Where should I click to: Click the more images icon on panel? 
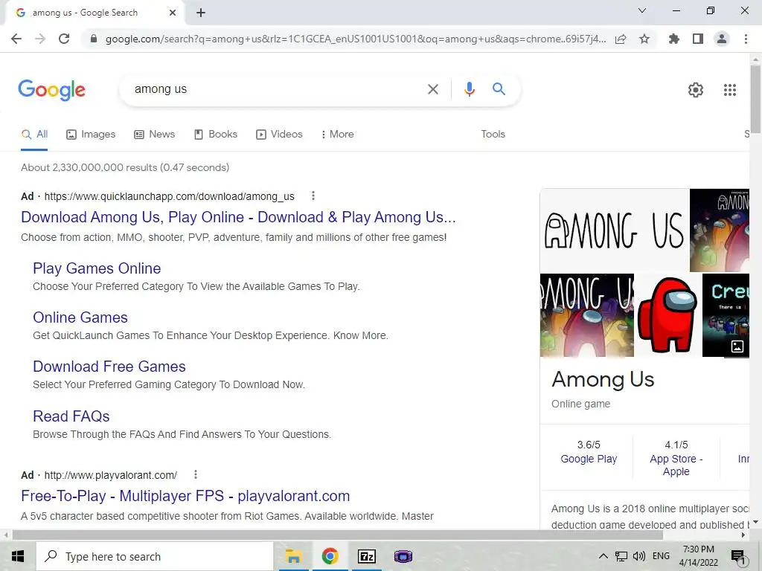737,346
